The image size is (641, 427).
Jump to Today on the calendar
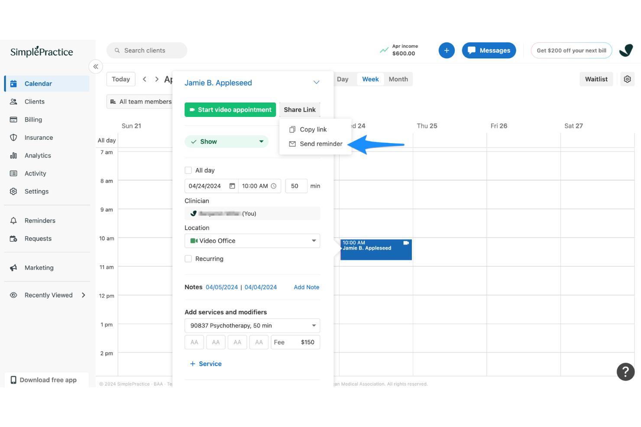click(121, 79)
